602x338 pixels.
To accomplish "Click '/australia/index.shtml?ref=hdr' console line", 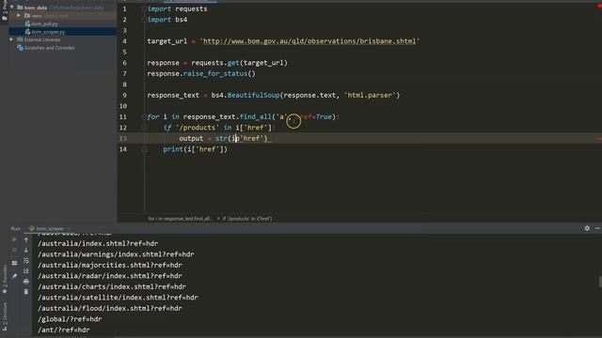I will (98, 243).
